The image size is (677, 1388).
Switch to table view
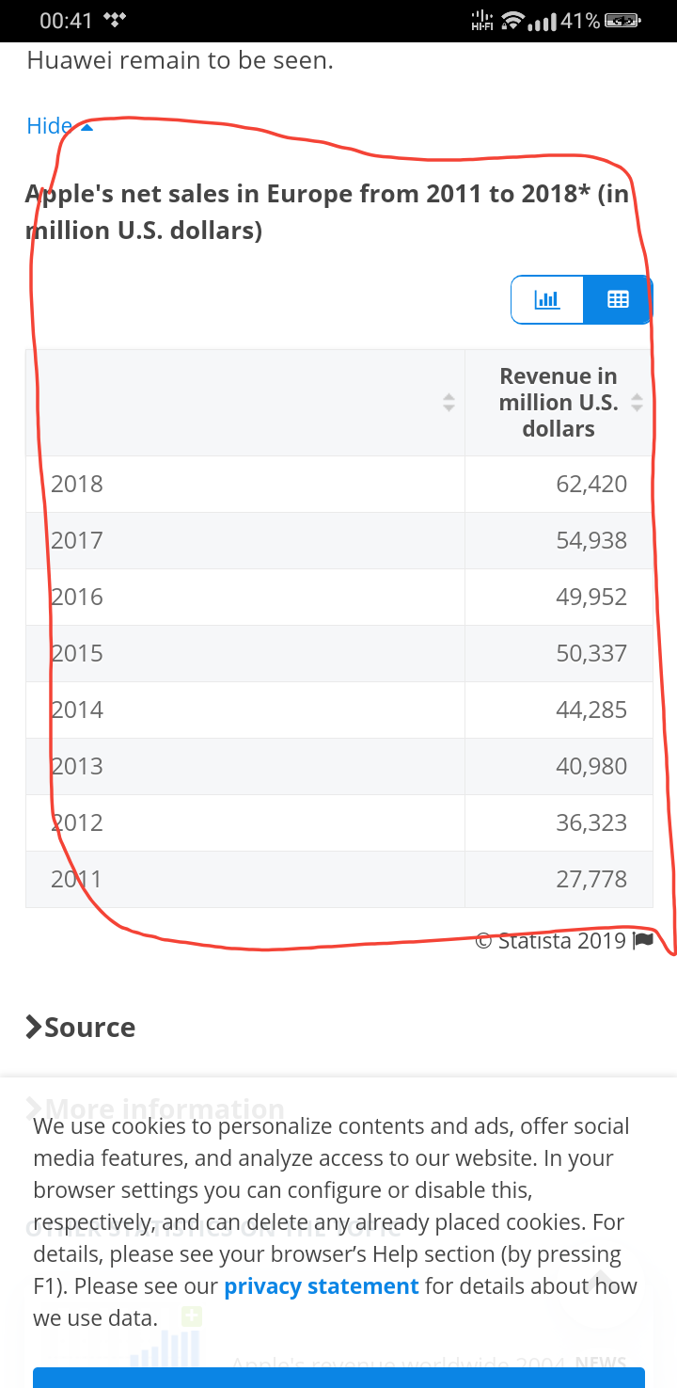click(618, 300)
